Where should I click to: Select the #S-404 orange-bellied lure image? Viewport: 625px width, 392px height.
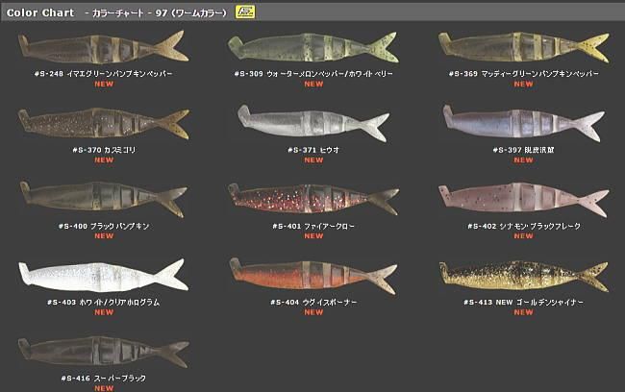[313, 276]
